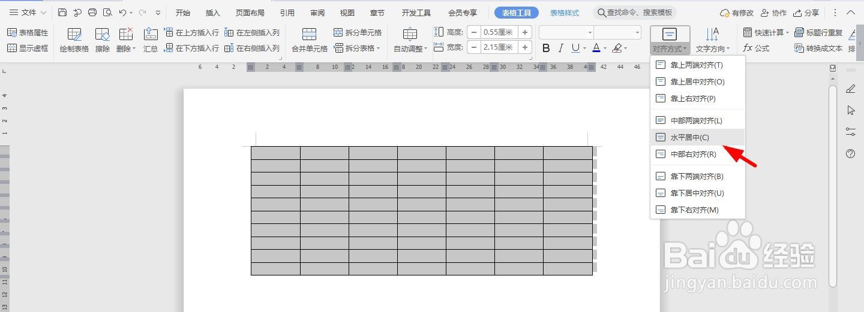Select the 绘制表格 draw table tool
This screenshot has height=312, width=864.
click(74, 41)
